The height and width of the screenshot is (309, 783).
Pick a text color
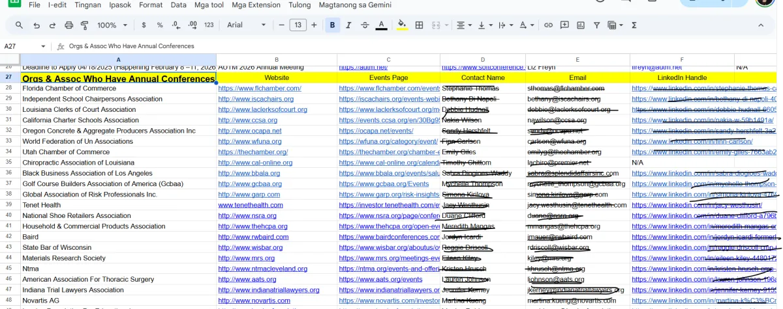pyautogui.click(x=382, y=25)
